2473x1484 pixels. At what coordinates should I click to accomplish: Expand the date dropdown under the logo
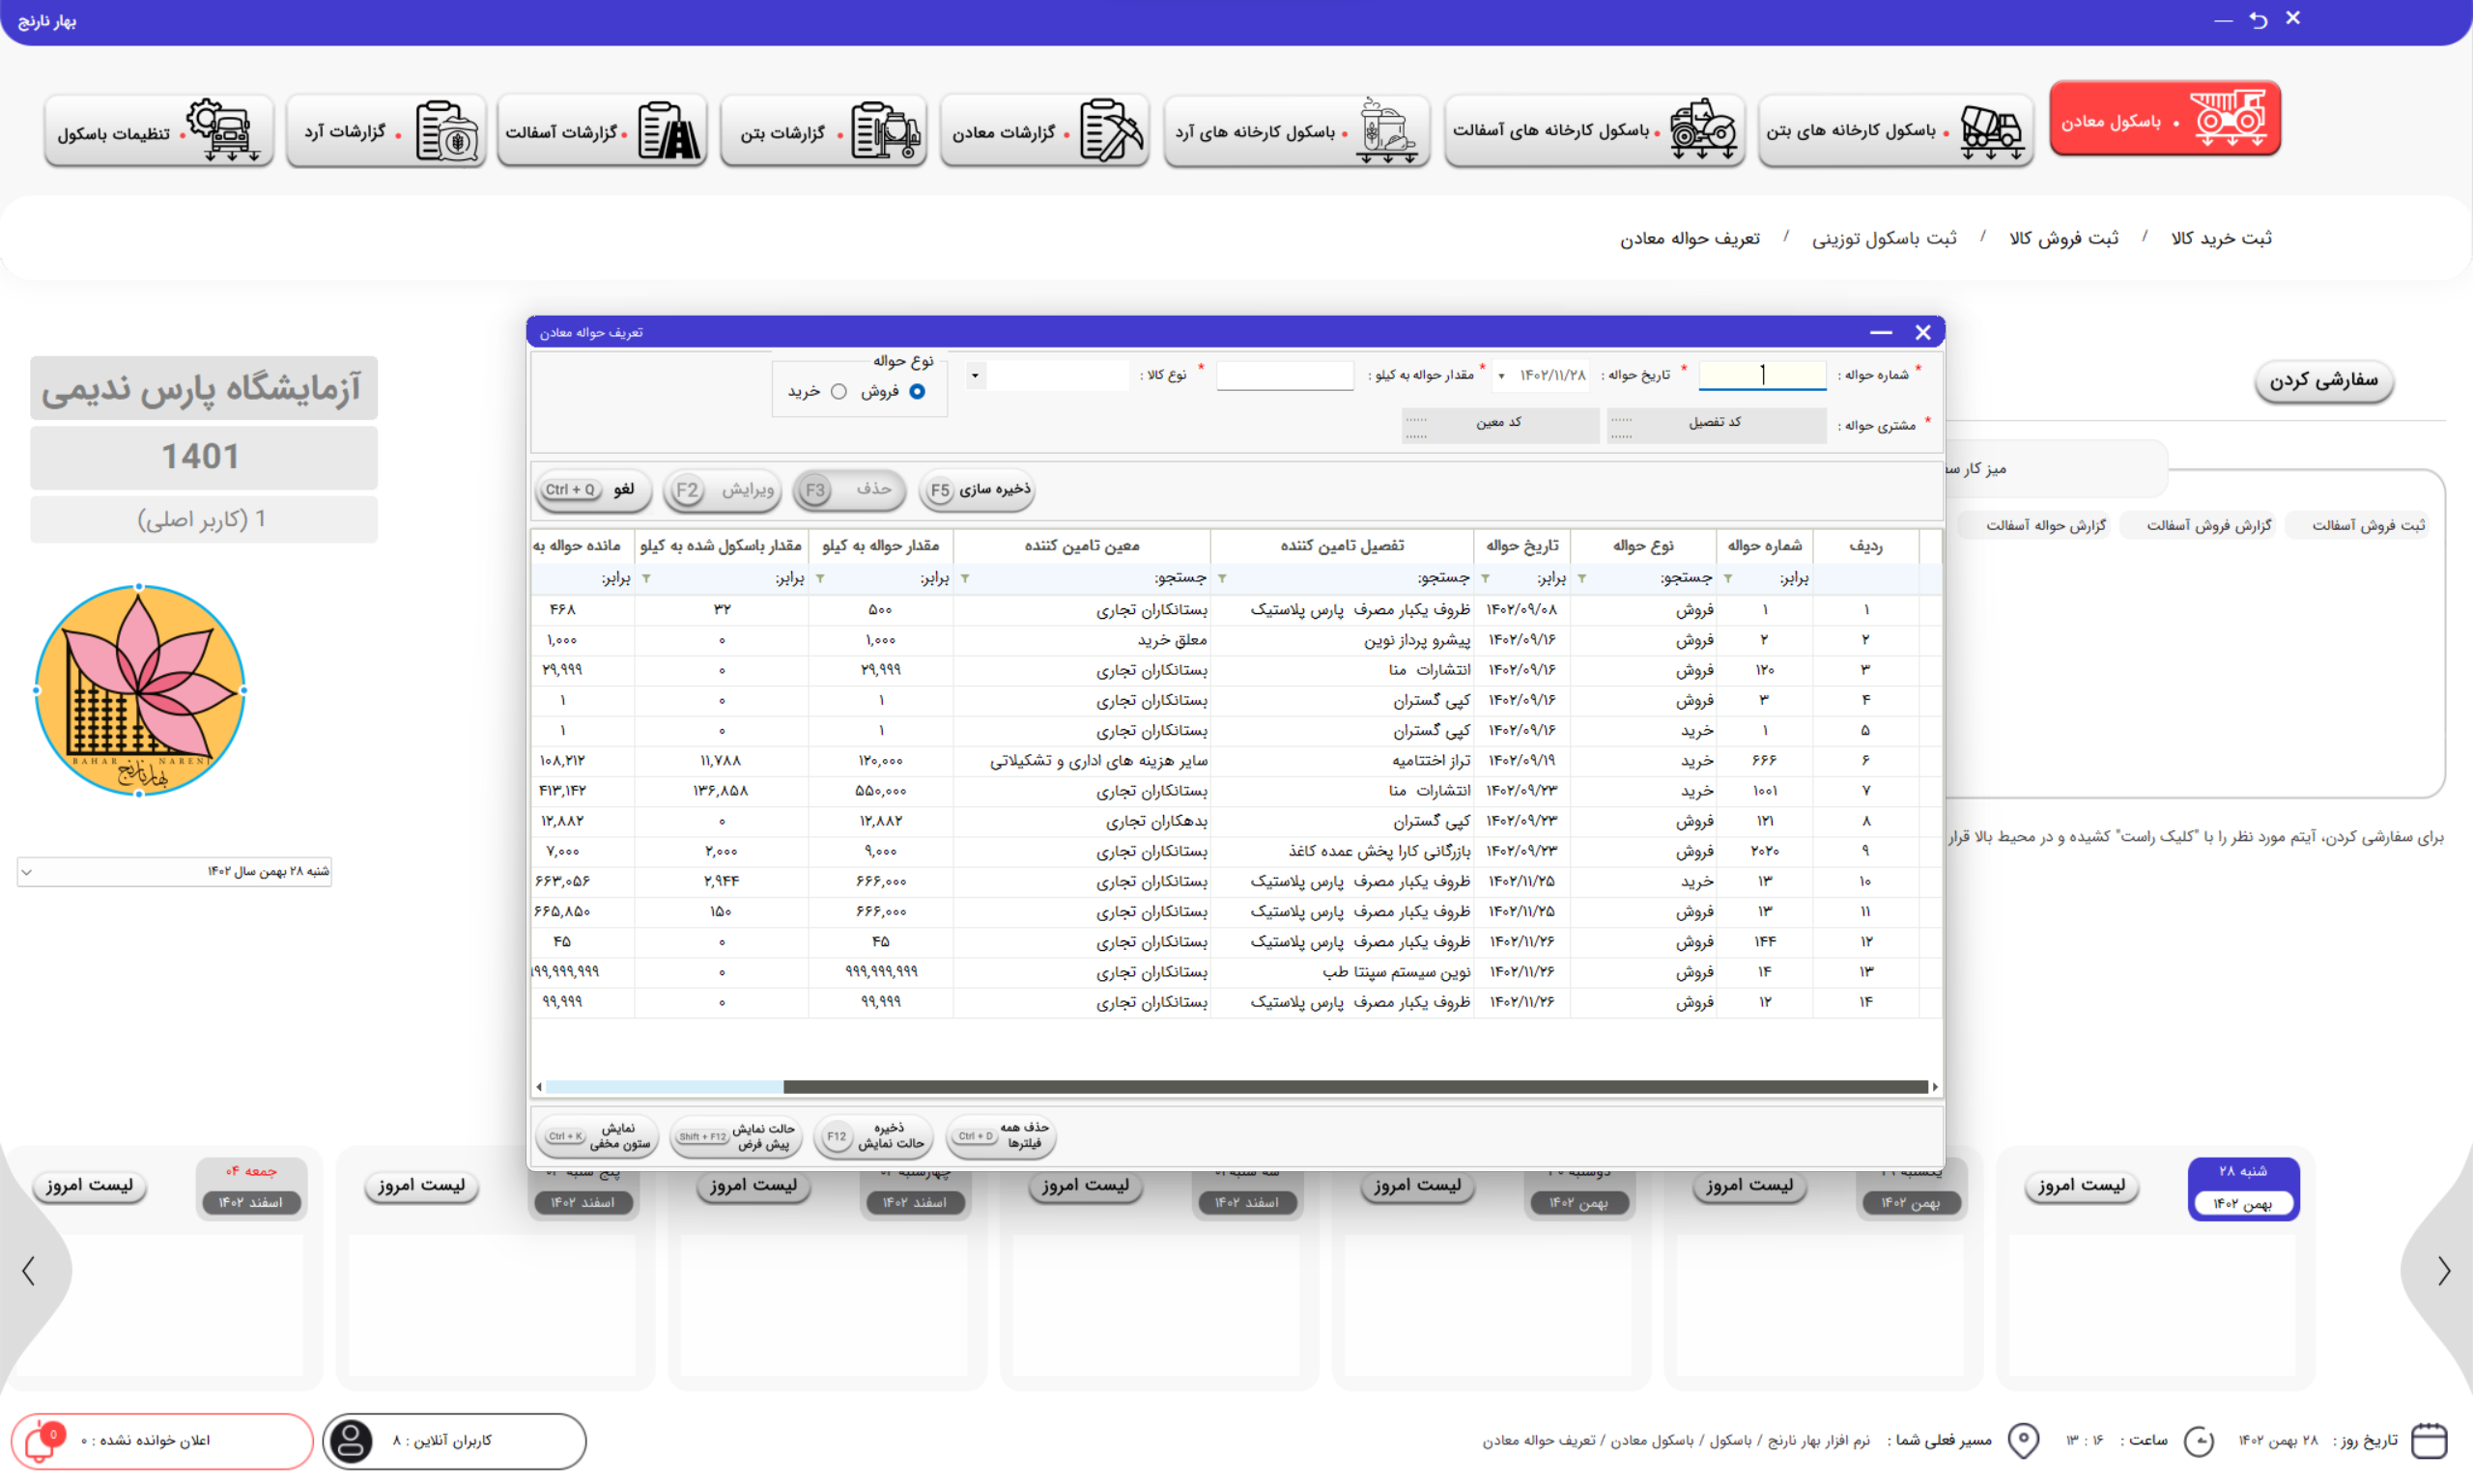tap(27, 872)
